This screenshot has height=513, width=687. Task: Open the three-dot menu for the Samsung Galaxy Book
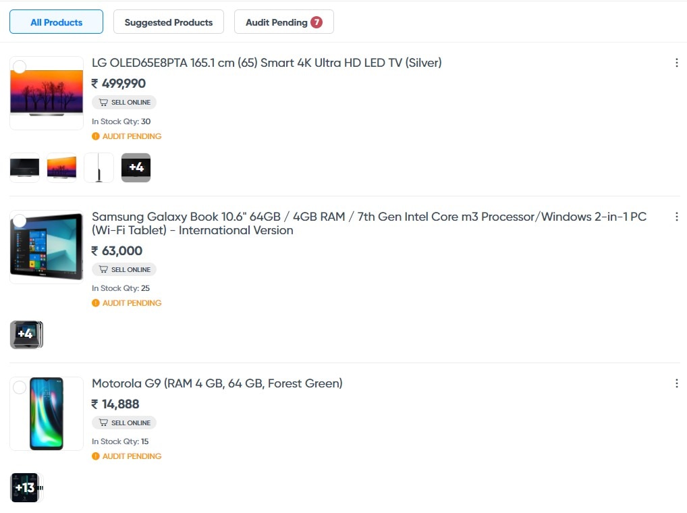(x=677, y=216)
